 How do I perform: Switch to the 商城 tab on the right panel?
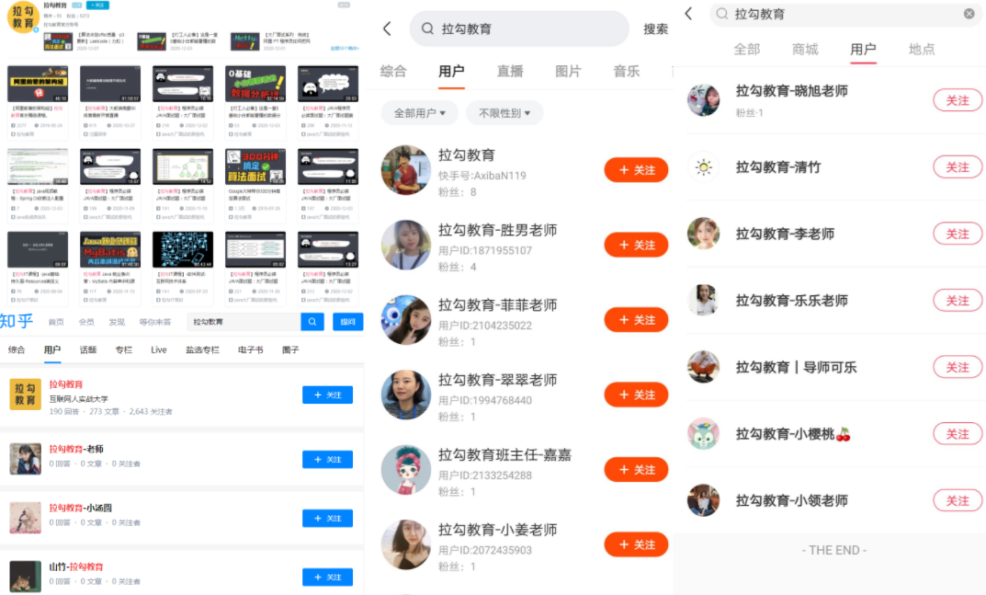click(x=805, y=51)
